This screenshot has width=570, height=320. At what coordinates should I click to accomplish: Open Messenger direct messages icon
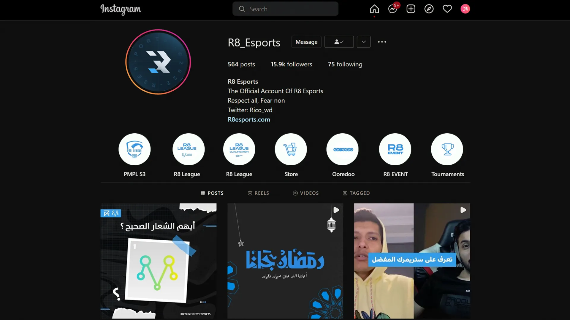pos(393,9)
